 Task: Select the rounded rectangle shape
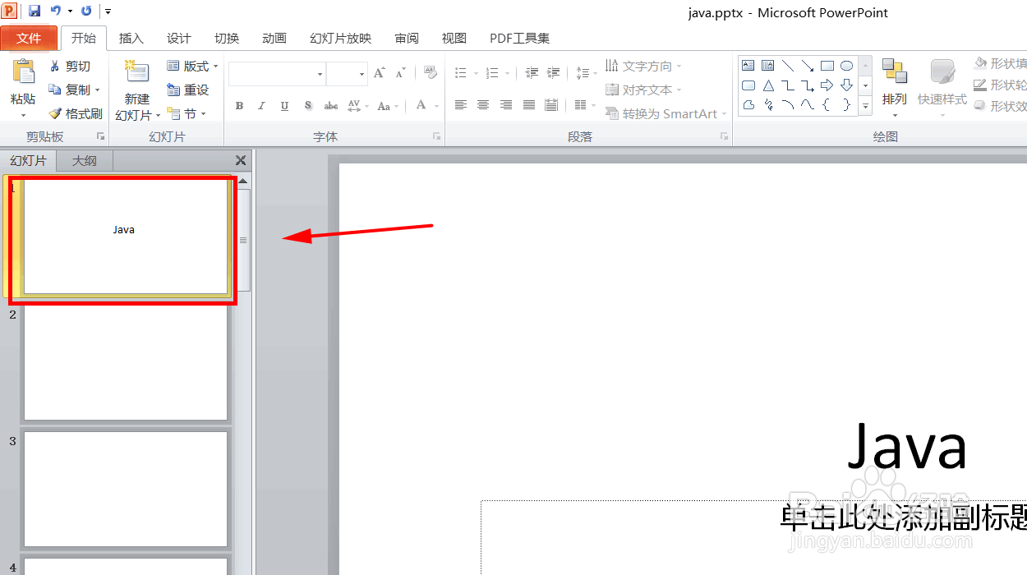click(x=748, y=85)
